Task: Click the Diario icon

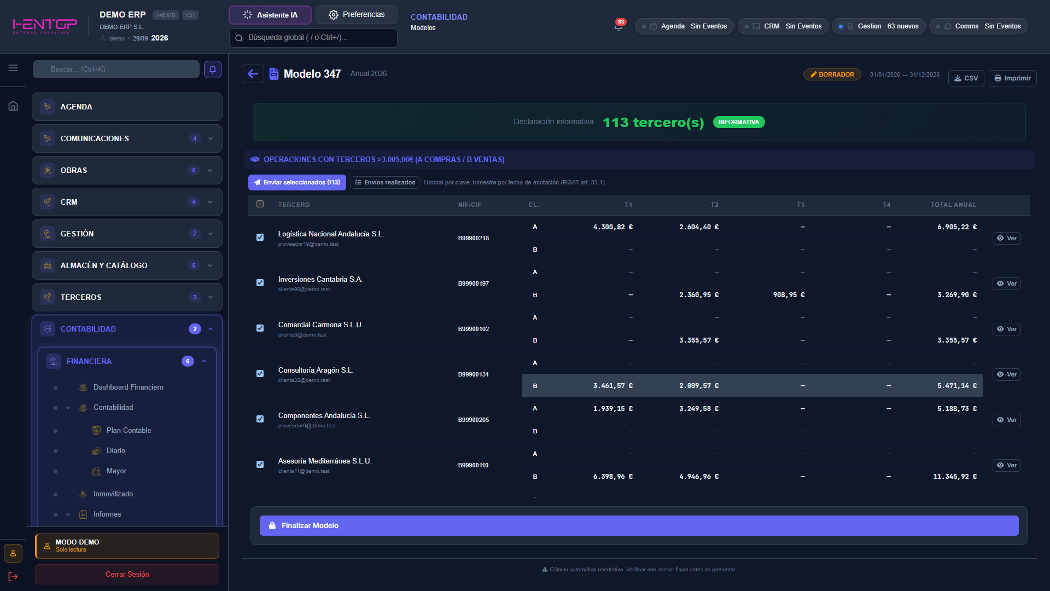Action: click(x=96, y=451)
